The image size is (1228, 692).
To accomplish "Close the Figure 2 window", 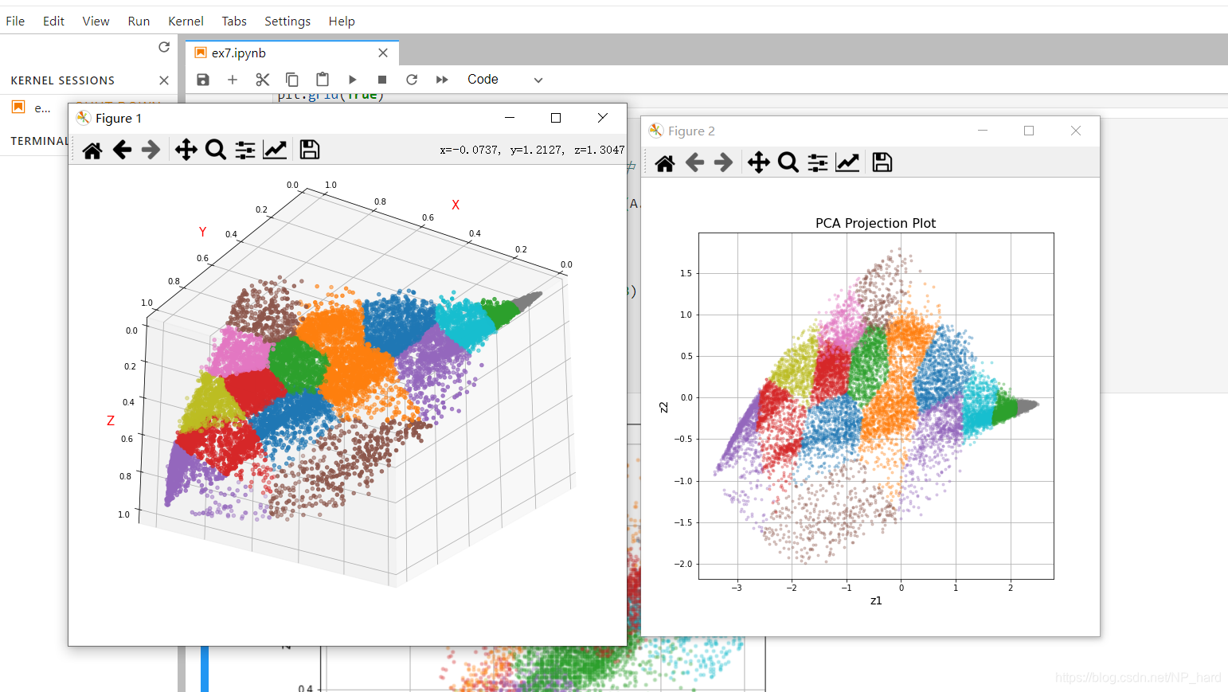I will point(1076,131).
